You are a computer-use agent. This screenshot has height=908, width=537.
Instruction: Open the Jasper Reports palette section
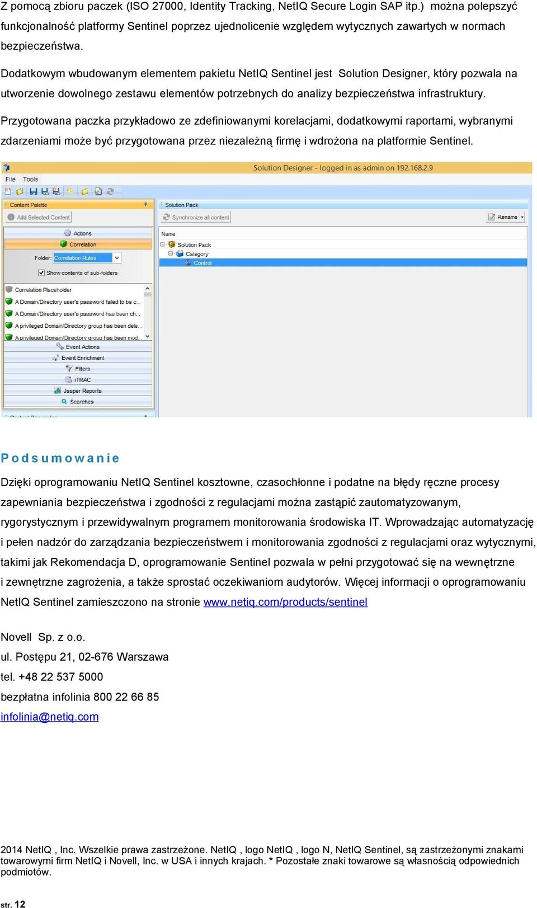[78, 391]
